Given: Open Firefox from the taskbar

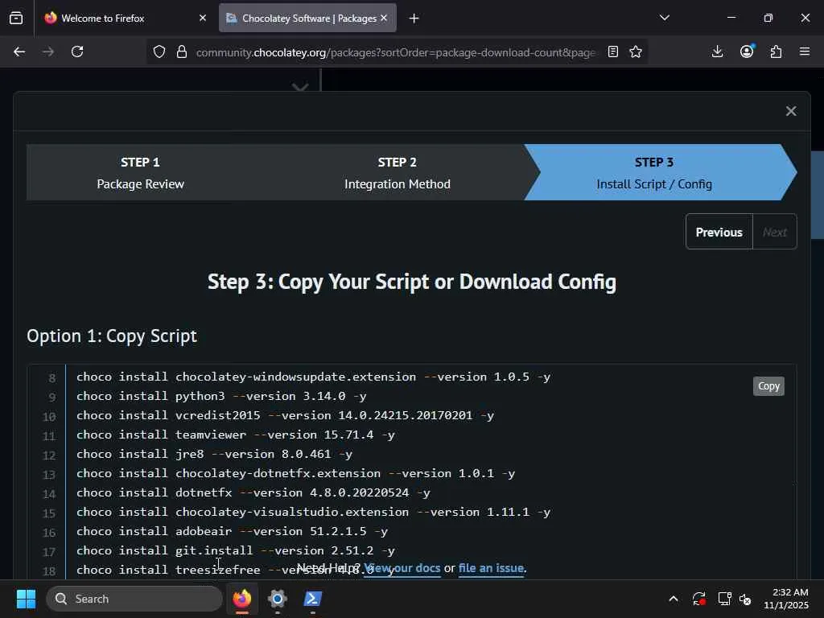Looking at the screenshot, I should pos(241,599).
